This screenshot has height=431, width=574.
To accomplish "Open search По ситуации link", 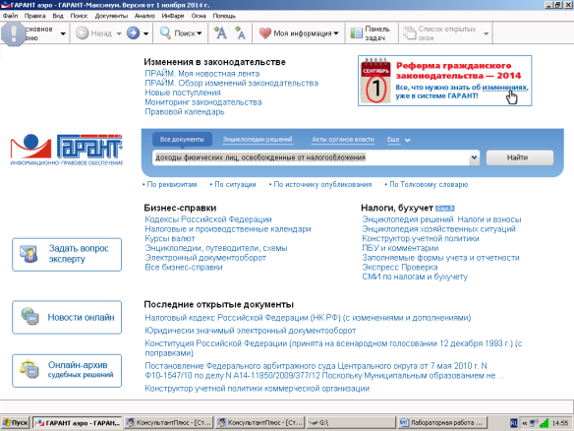I will tap(235, 184).
